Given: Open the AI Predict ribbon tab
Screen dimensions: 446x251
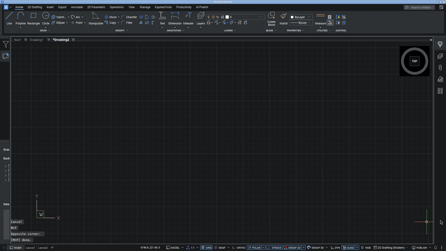Looking at the screenshot, I should point(202,7).
